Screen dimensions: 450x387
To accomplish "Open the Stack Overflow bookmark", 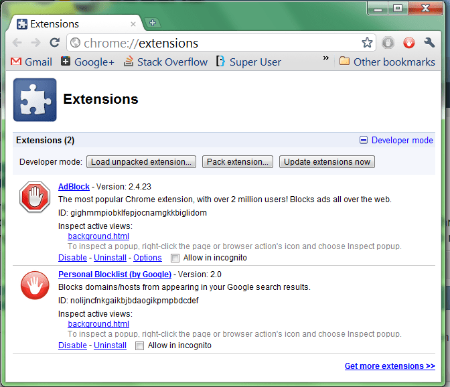I will tap(165, 62).
